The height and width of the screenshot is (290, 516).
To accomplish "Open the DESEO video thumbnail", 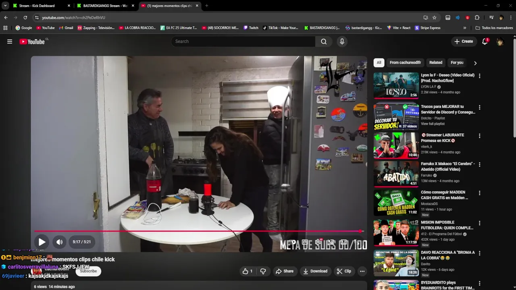I will 396,85.
